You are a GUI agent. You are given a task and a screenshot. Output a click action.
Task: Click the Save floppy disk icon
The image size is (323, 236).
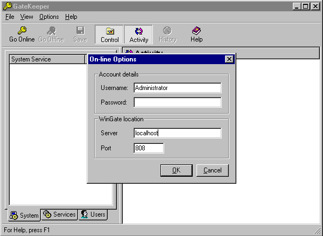(x=80, y=30)
